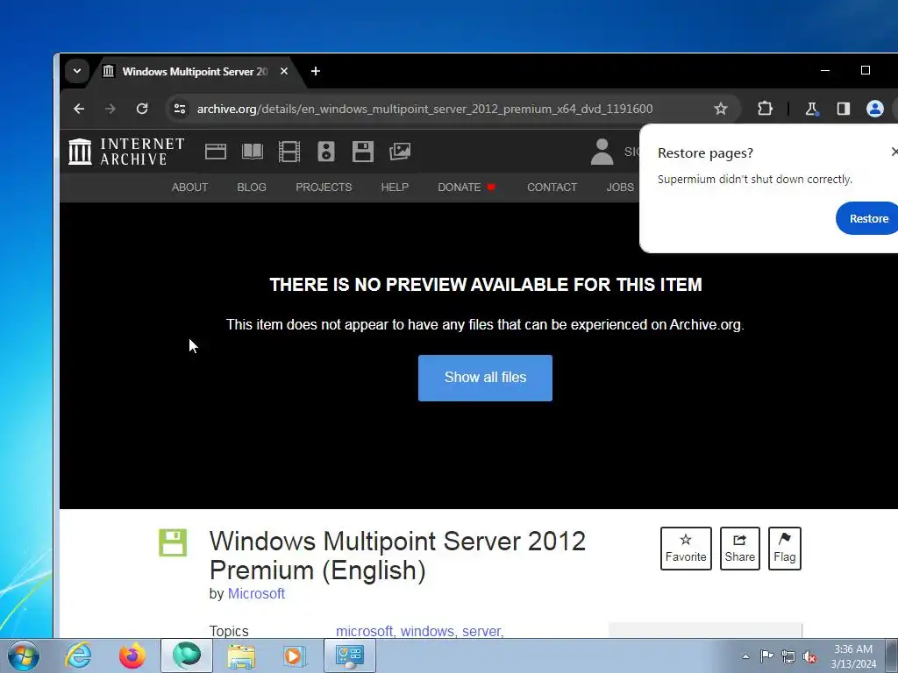The height and width of the screenshot is (673, 898).
Task: Launch Firefox from taskbar
Action: pos(132,655)
